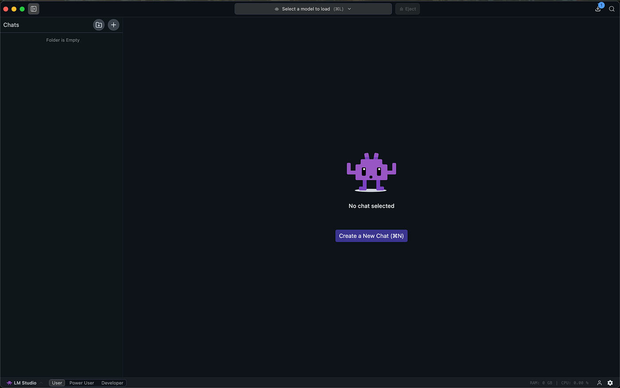Open the settings gear icon
Image resolution: width=620 pixels, height=388 pixels.
(x=610, y=383)
